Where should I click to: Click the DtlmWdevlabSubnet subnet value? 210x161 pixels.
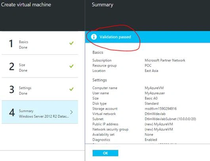click(x=170, y=119)
